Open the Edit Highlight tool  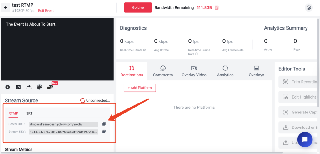pos(298,97)
